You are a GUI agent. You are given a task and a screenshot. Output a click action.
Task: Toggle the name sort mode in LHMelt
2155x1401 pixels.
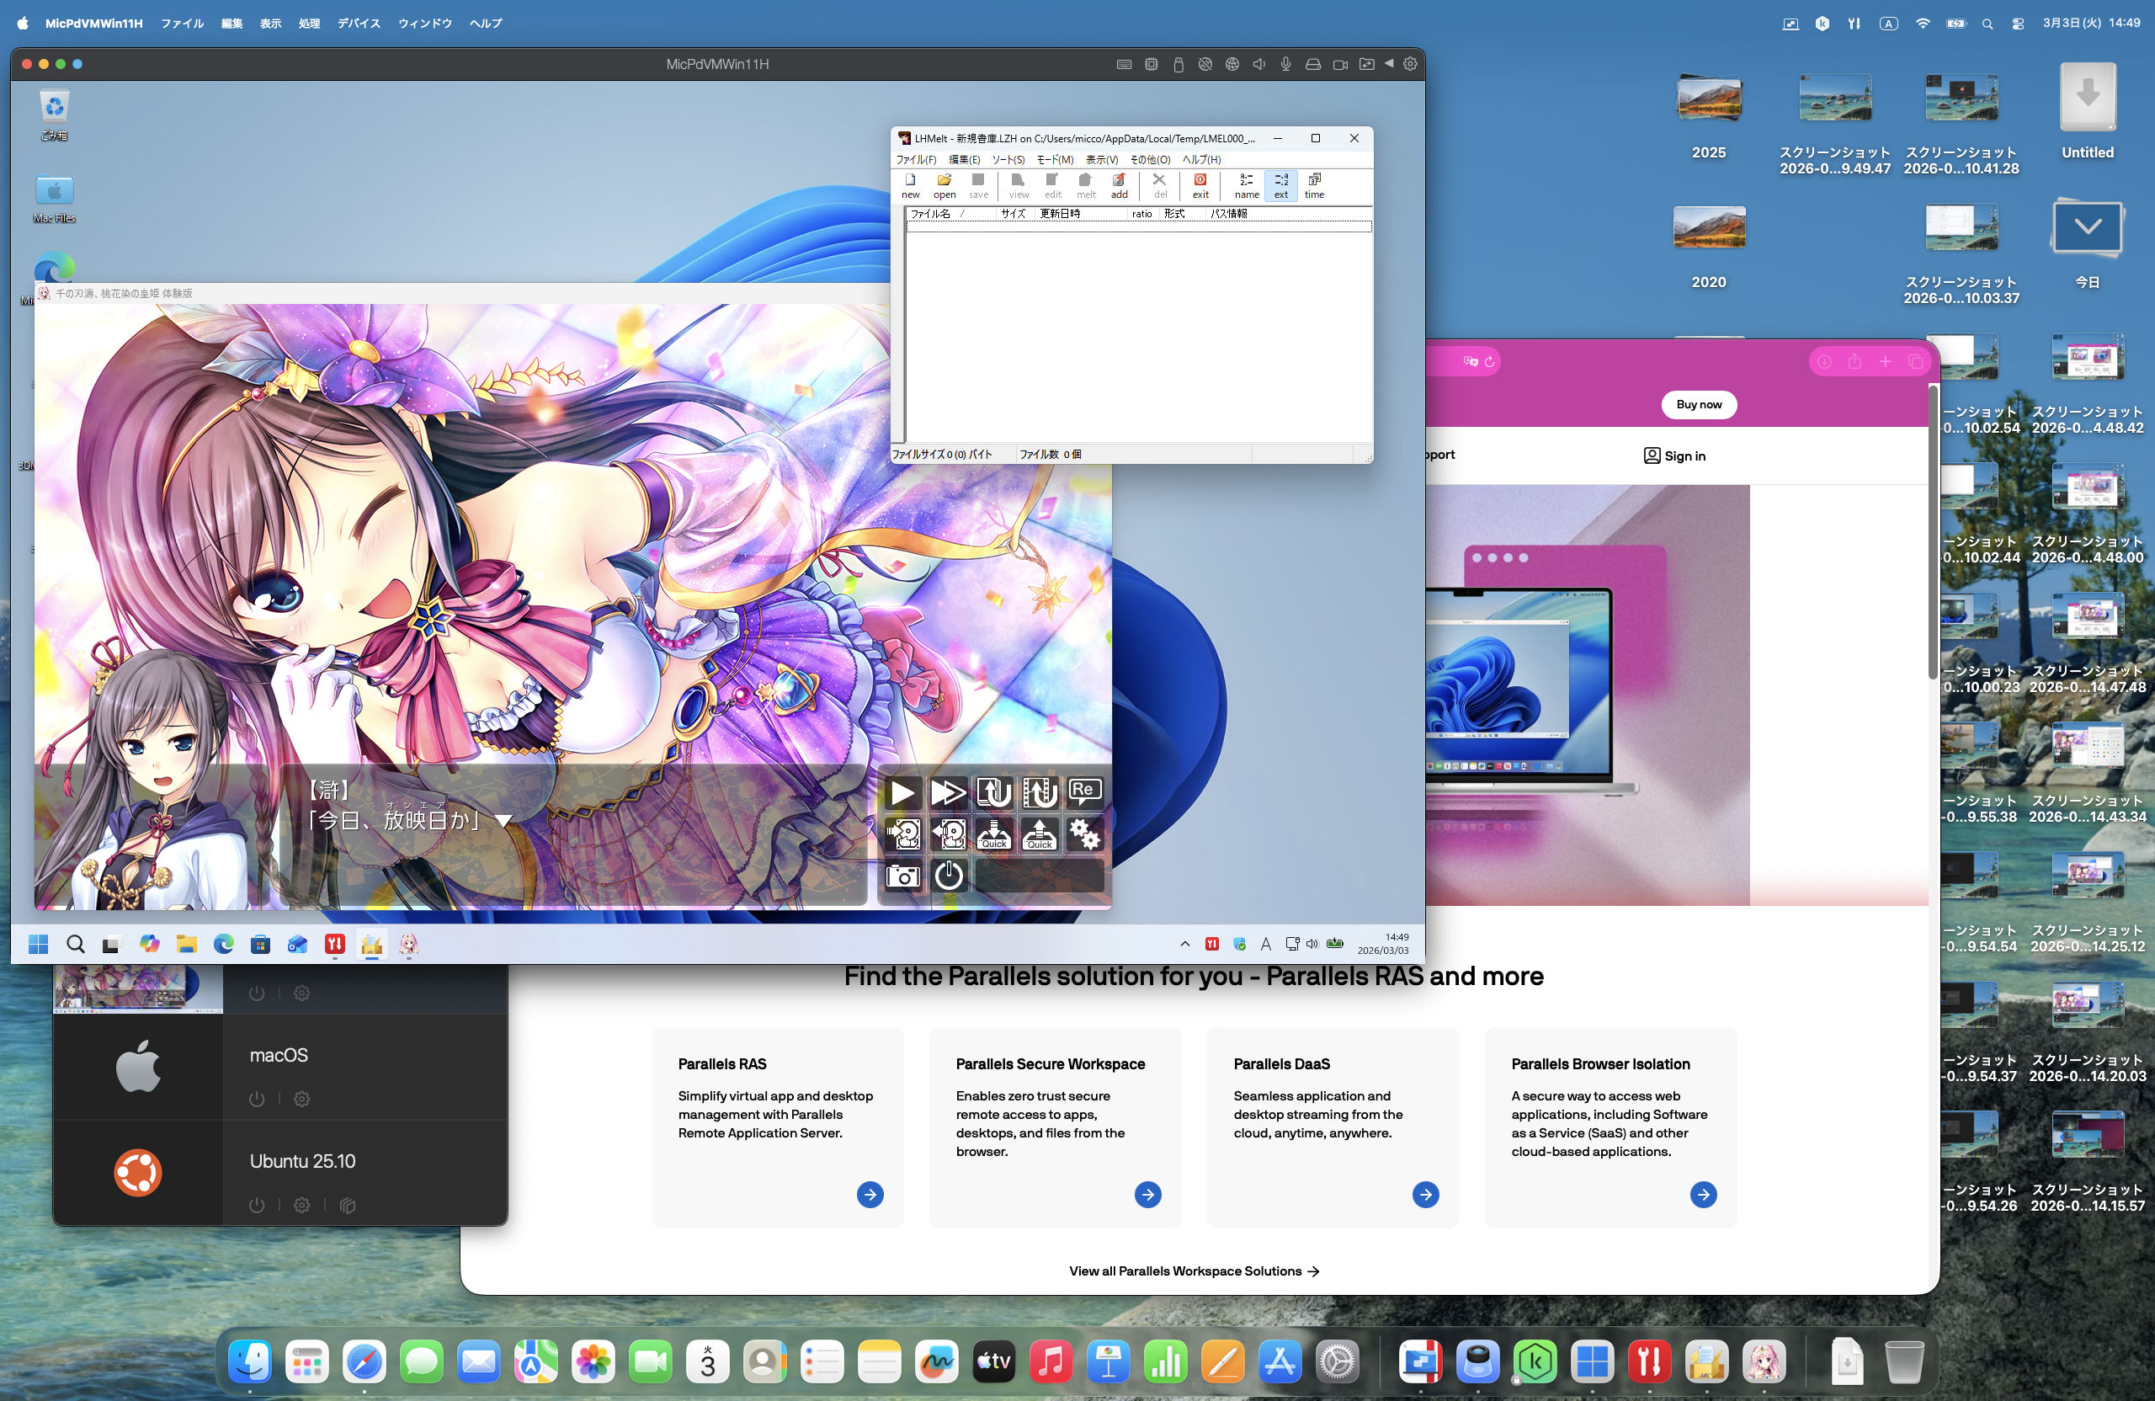coord(1246,186)
